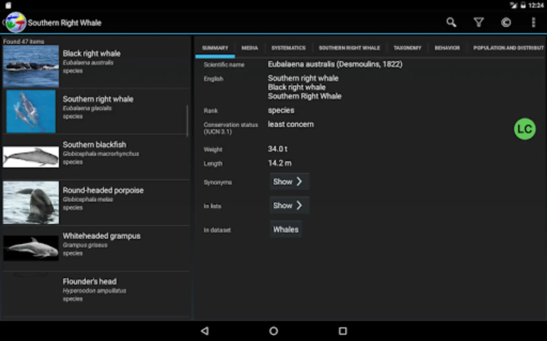Open the Southern Right Whale tab
Image resolution: width=547 pixels, height=341 pixels.
349,48
